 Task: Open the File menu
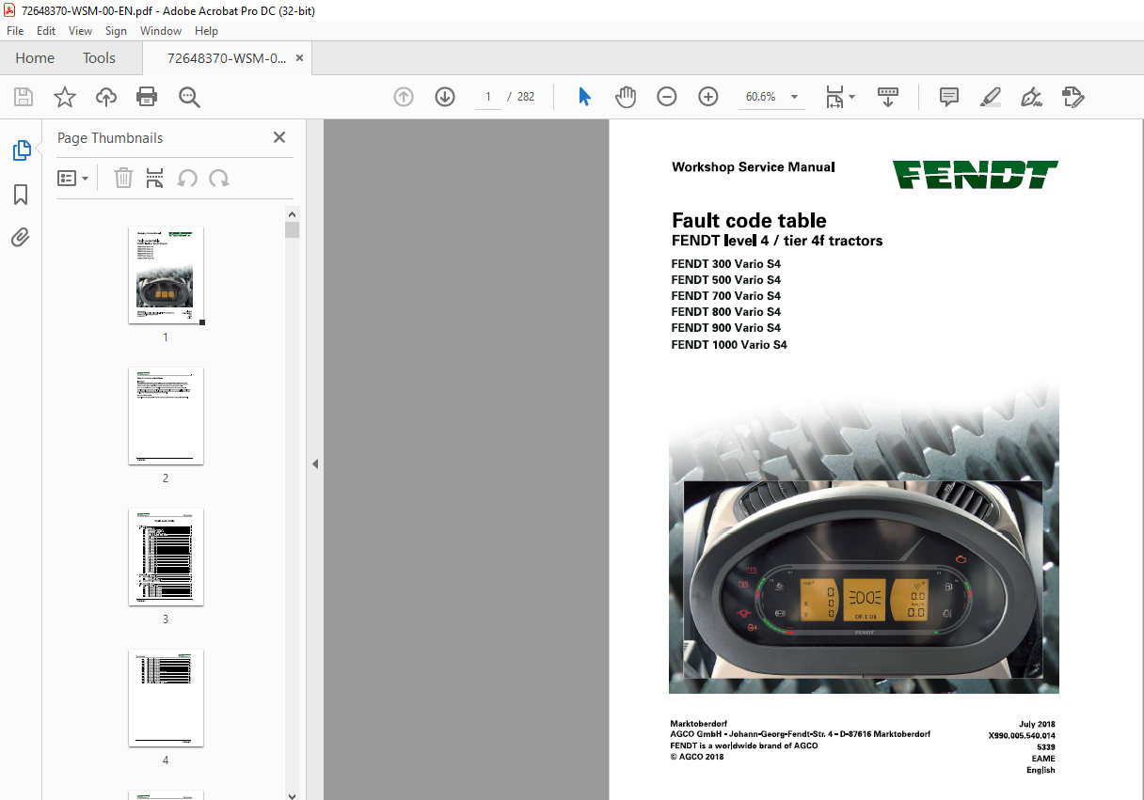tap(15, 31)
